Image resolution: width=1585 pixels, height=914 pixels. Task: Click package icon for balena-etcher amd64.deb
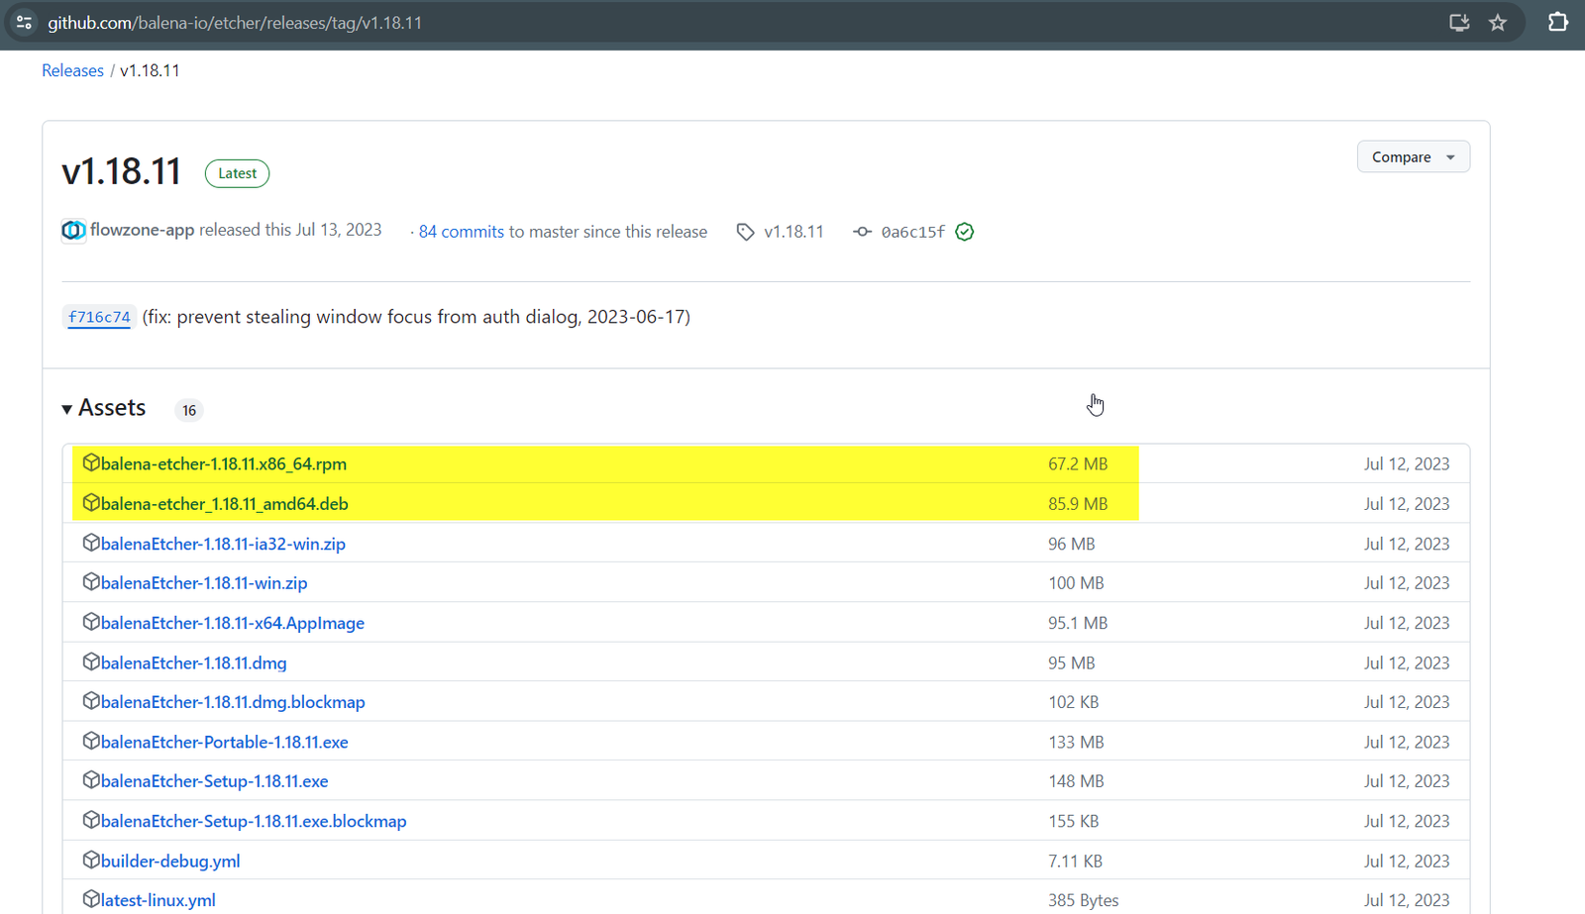pos(91,502)
